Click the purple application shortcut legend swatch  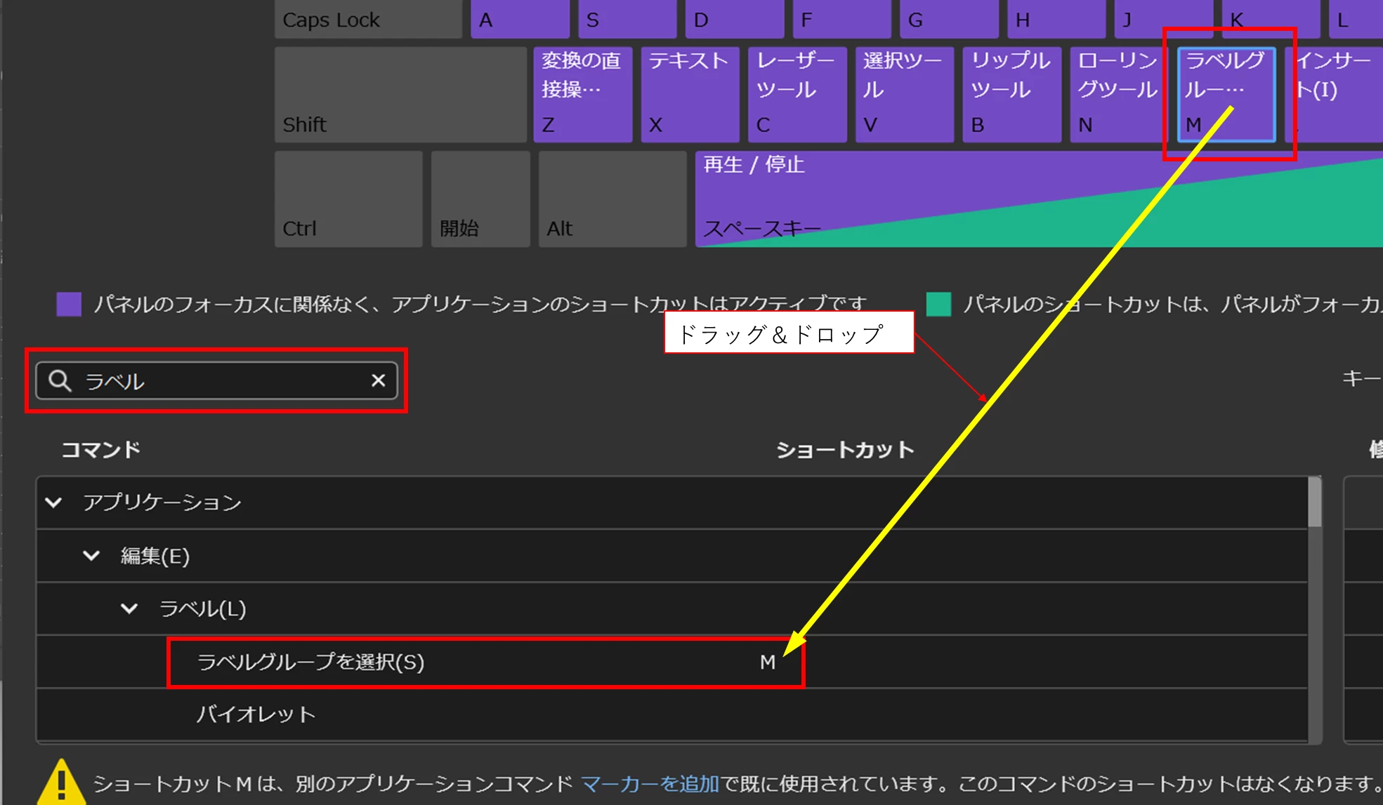(69, 305)
